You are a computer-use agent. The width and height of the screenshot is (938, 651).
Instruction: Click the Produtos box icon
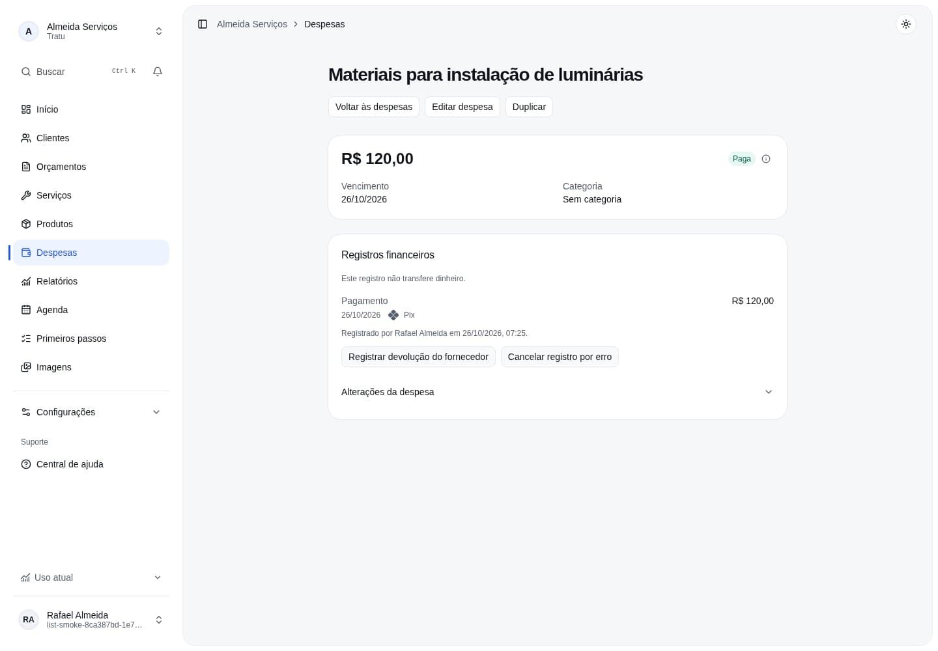(x=26, y=224)
